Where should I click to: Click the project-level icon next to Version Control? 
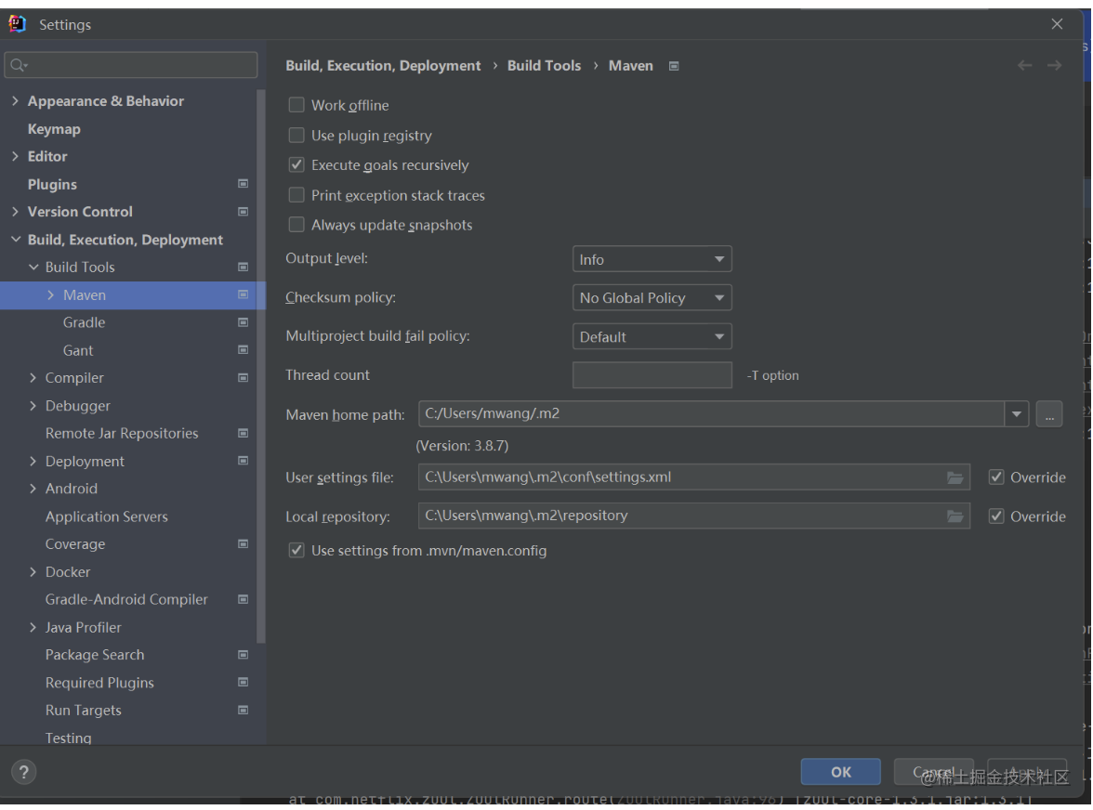[244, 212]
